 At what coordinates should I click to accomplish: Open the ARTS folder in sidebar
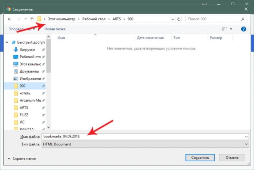coord(24,108)
